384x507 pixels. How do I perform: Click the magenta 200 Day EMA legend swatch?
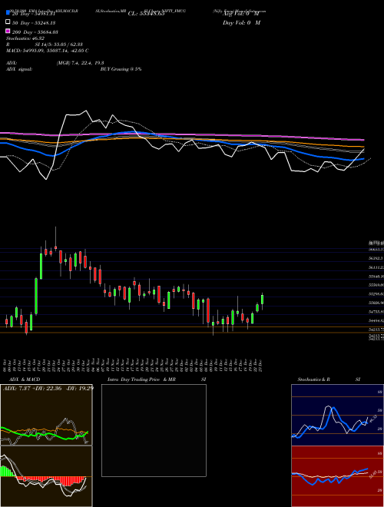(8, 31)
